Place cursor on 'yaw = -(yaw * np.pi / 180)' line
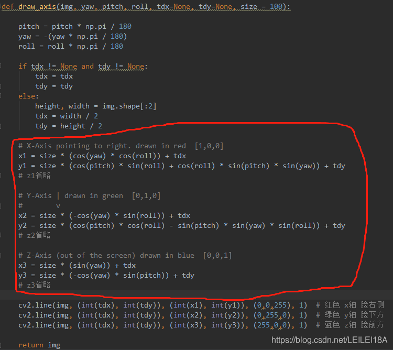The width and height of the screenshot is (393, 350). (x=73, y=37)
